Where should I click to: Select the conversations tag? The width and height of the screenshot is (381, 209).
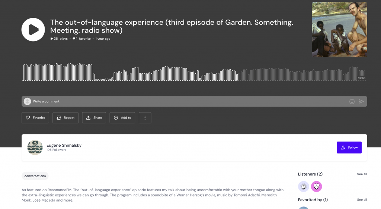pyautogui.click(x=35, y=176)
